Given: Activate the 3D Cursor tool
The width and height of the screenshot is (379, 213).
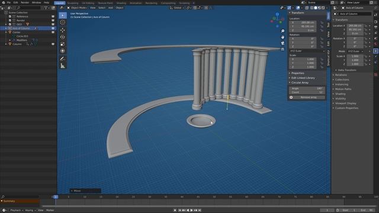Looking at the screenshot, I should [x=63, y=22].
